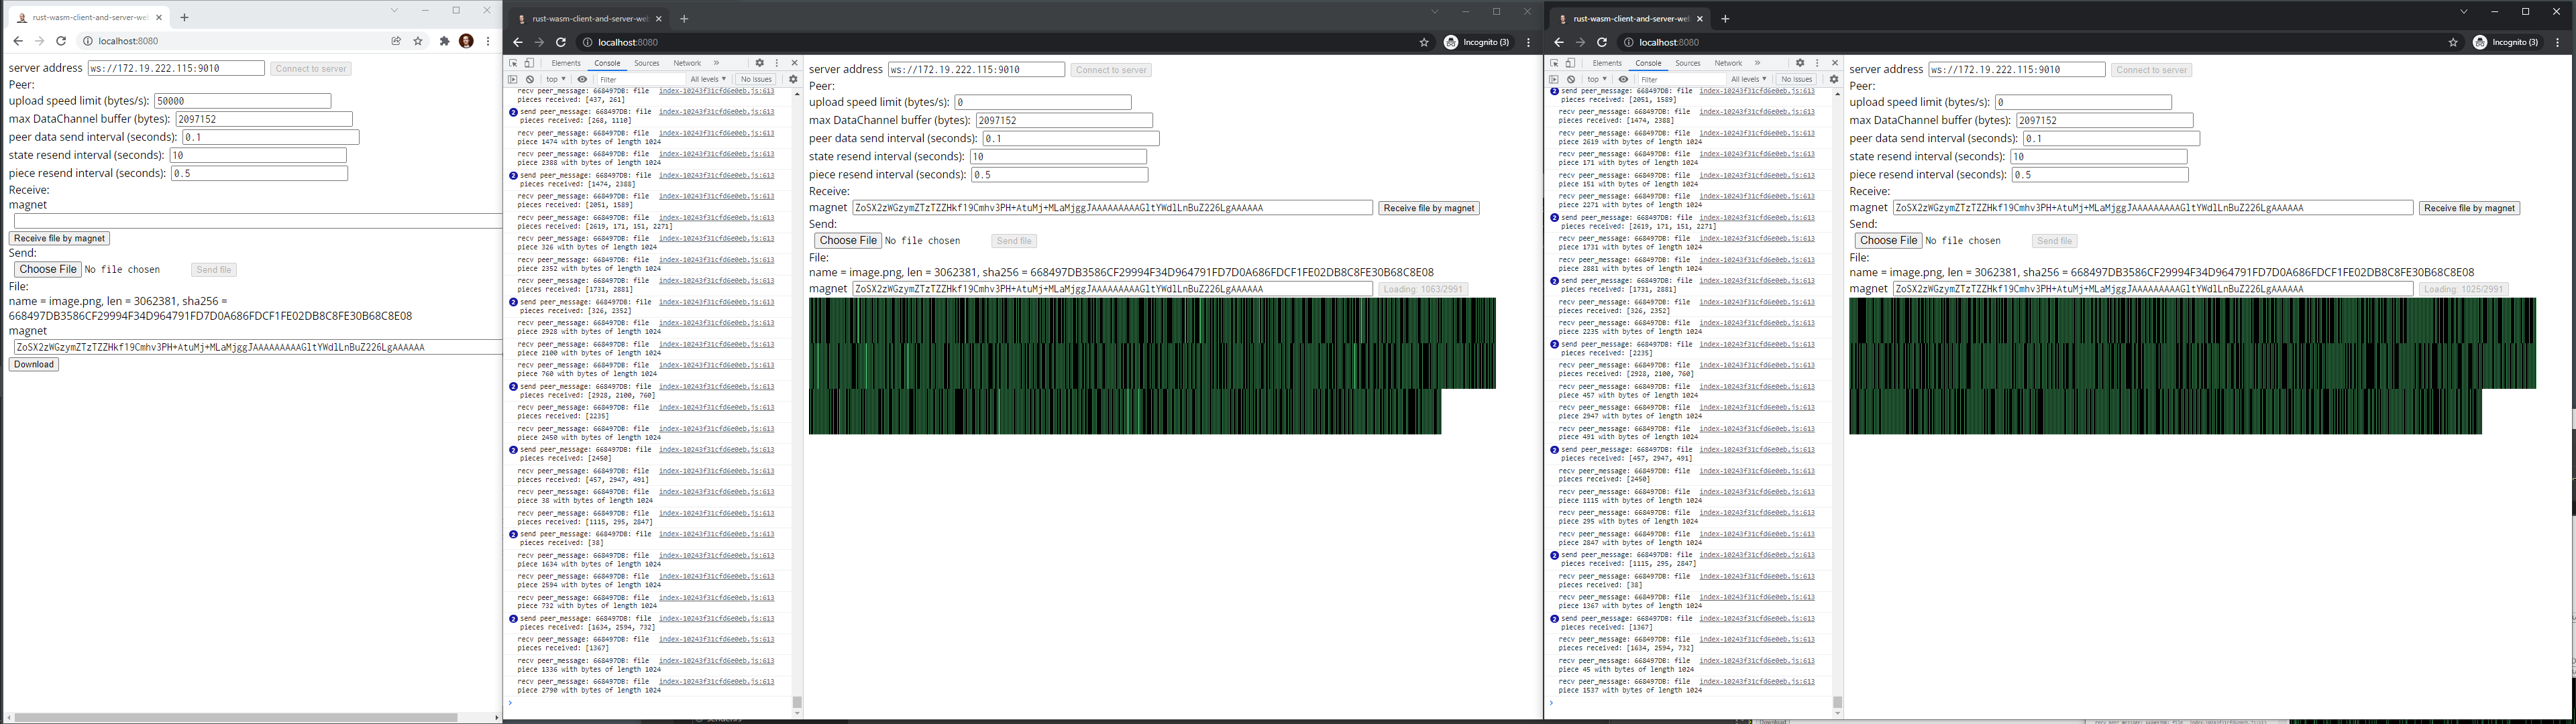
Task: Open DevTools settings gear in middle window tab bar
Action: pyautogui.click(x=759, y=63)
